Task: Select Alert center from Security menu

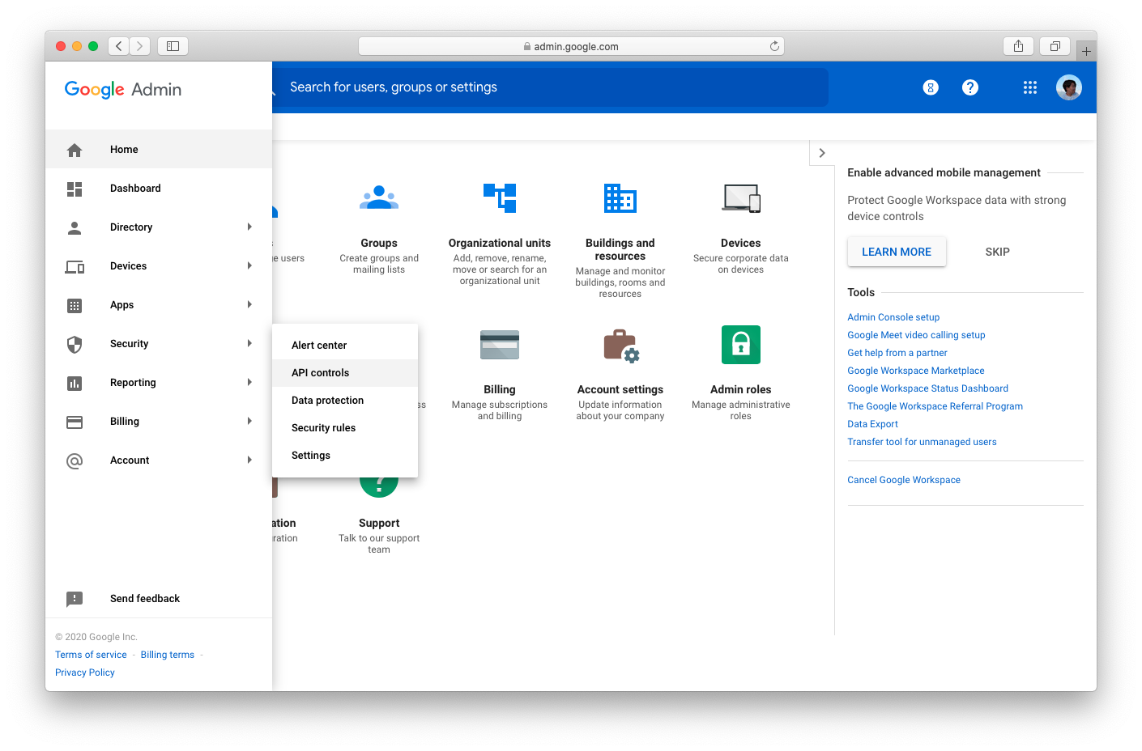Action: (x=345, y=346)
